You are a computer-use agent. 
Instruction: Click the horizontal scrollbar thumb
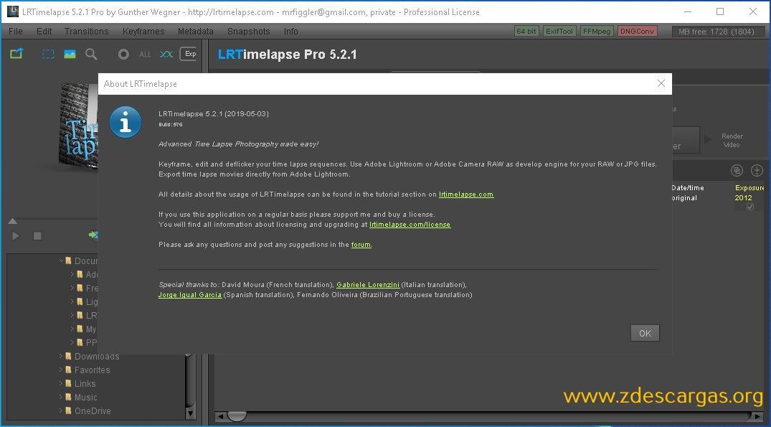[x=237, y=417]
